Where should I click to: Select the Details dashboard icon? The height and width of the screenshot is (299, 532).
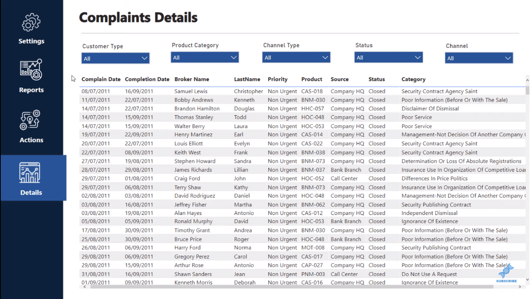tap(30, 173)
